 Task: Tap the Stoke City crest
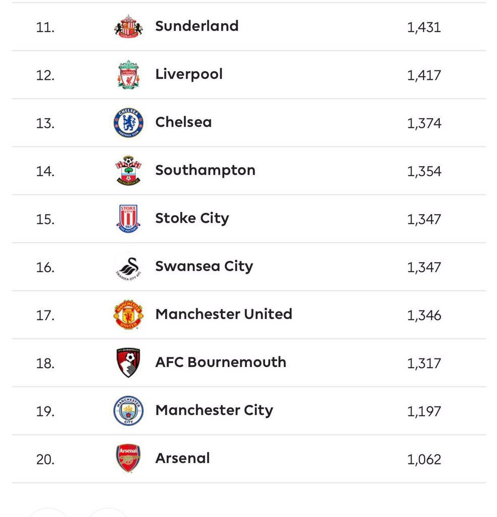[128, 219]
